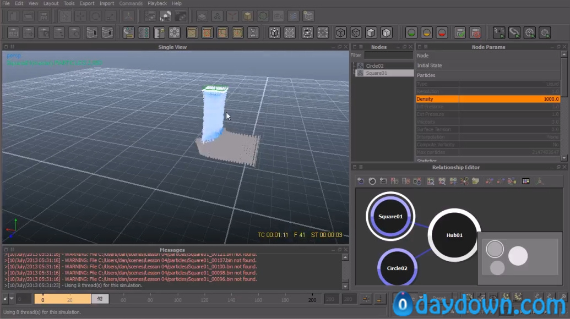
Task: Click the save icon with green check
Action: coord(460,32)
